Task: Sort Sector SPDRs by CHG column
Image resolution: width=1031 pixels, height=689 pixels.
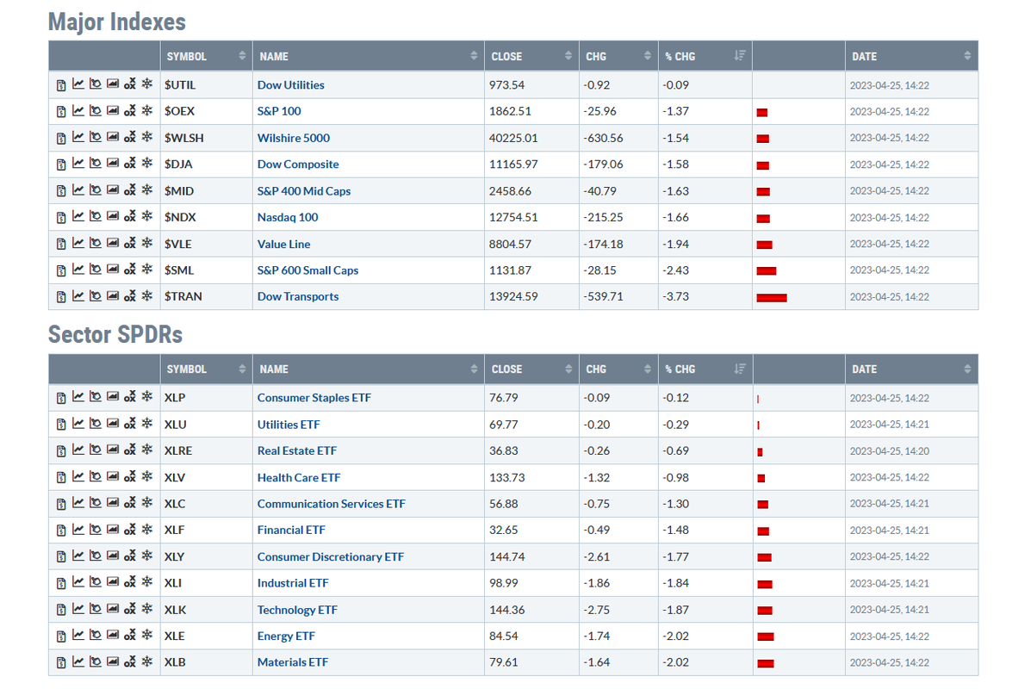Action: pos(618,369)
